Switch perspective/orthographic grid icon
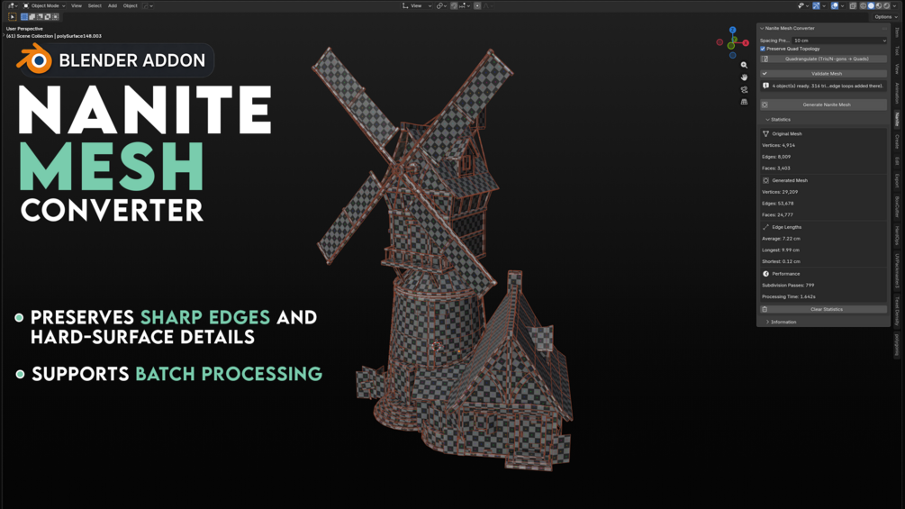Screen dimensions: 905x509 coord(744,102)
